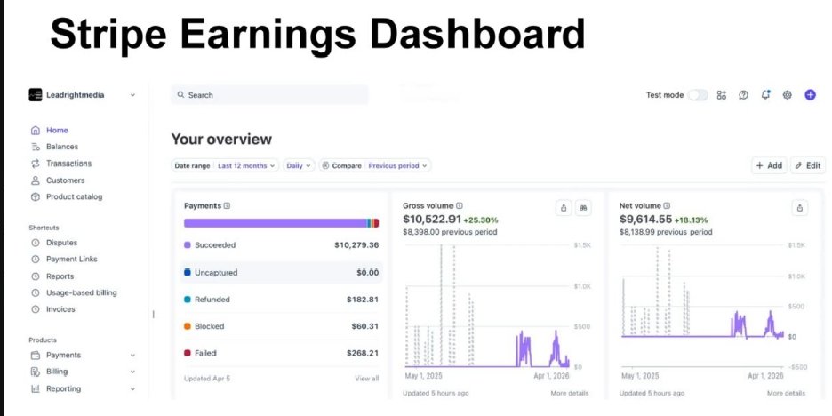Click More details under Gross volume
The image size is (832, 416).
(570, 393)
